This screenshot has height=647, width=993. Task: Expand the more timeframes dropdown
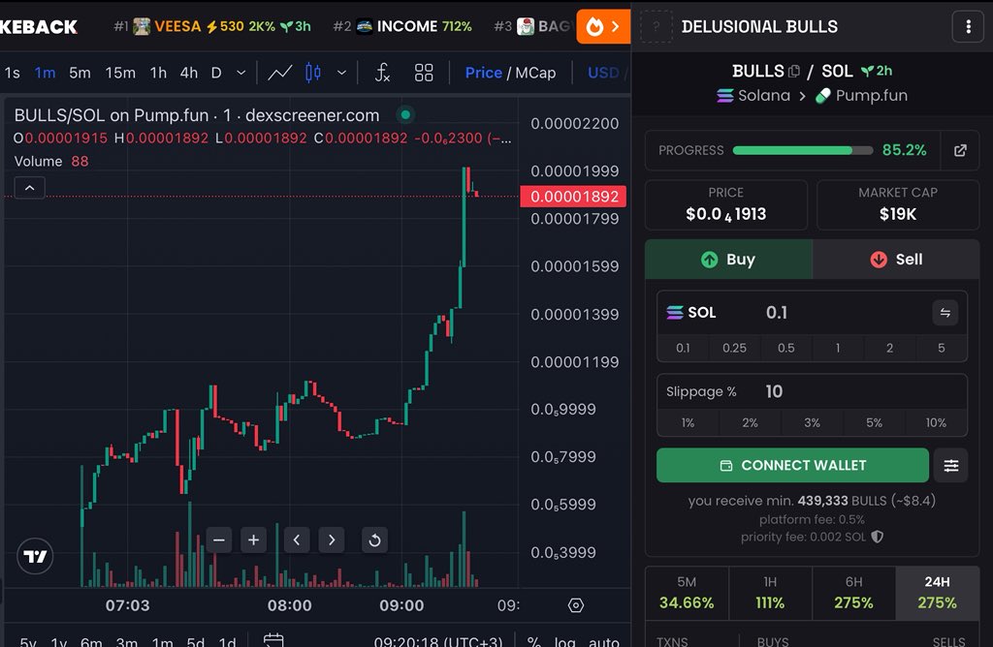point(240,73)
